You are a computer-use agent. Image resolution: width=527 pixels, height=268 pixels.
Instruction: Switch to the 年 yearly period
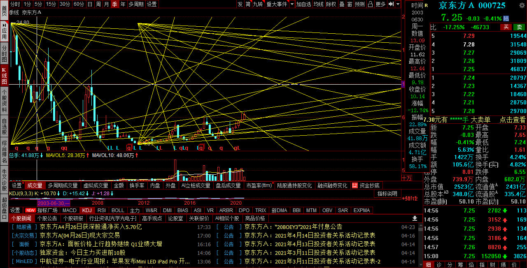pyautogui.click(x=123, y=4)
